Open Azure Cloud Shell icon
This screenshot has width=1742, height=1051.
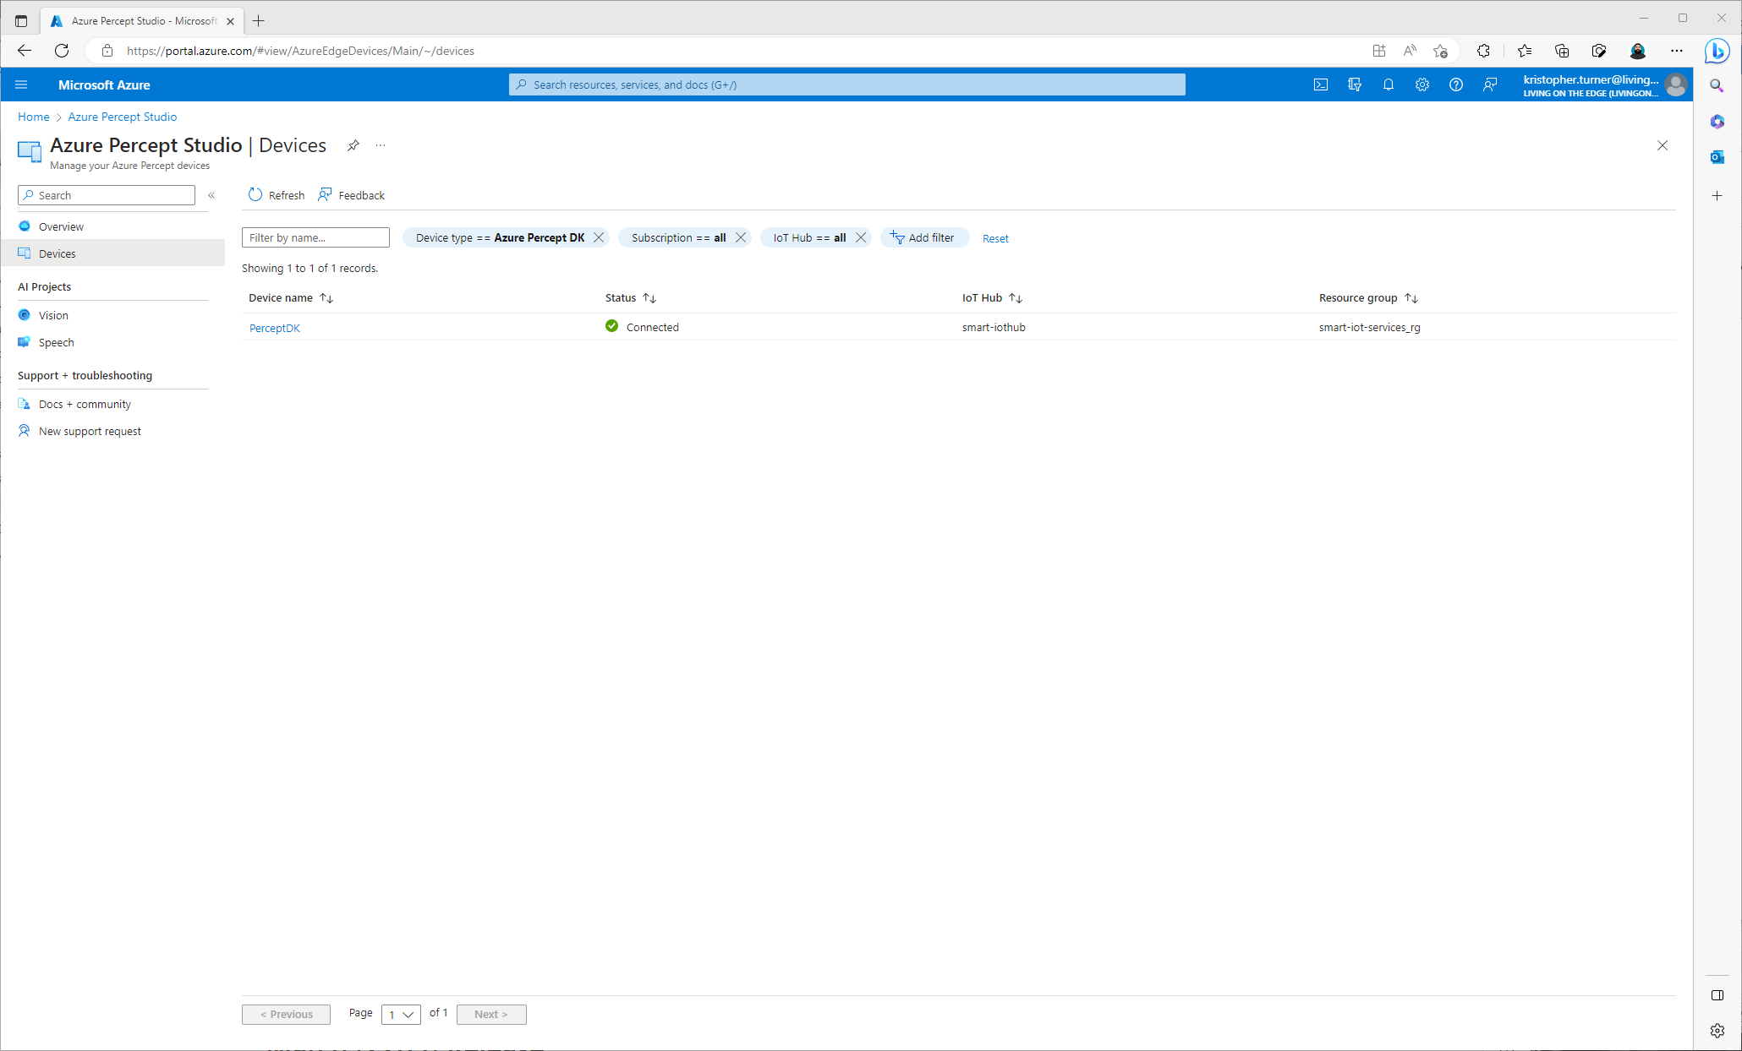pos(1320,84)
